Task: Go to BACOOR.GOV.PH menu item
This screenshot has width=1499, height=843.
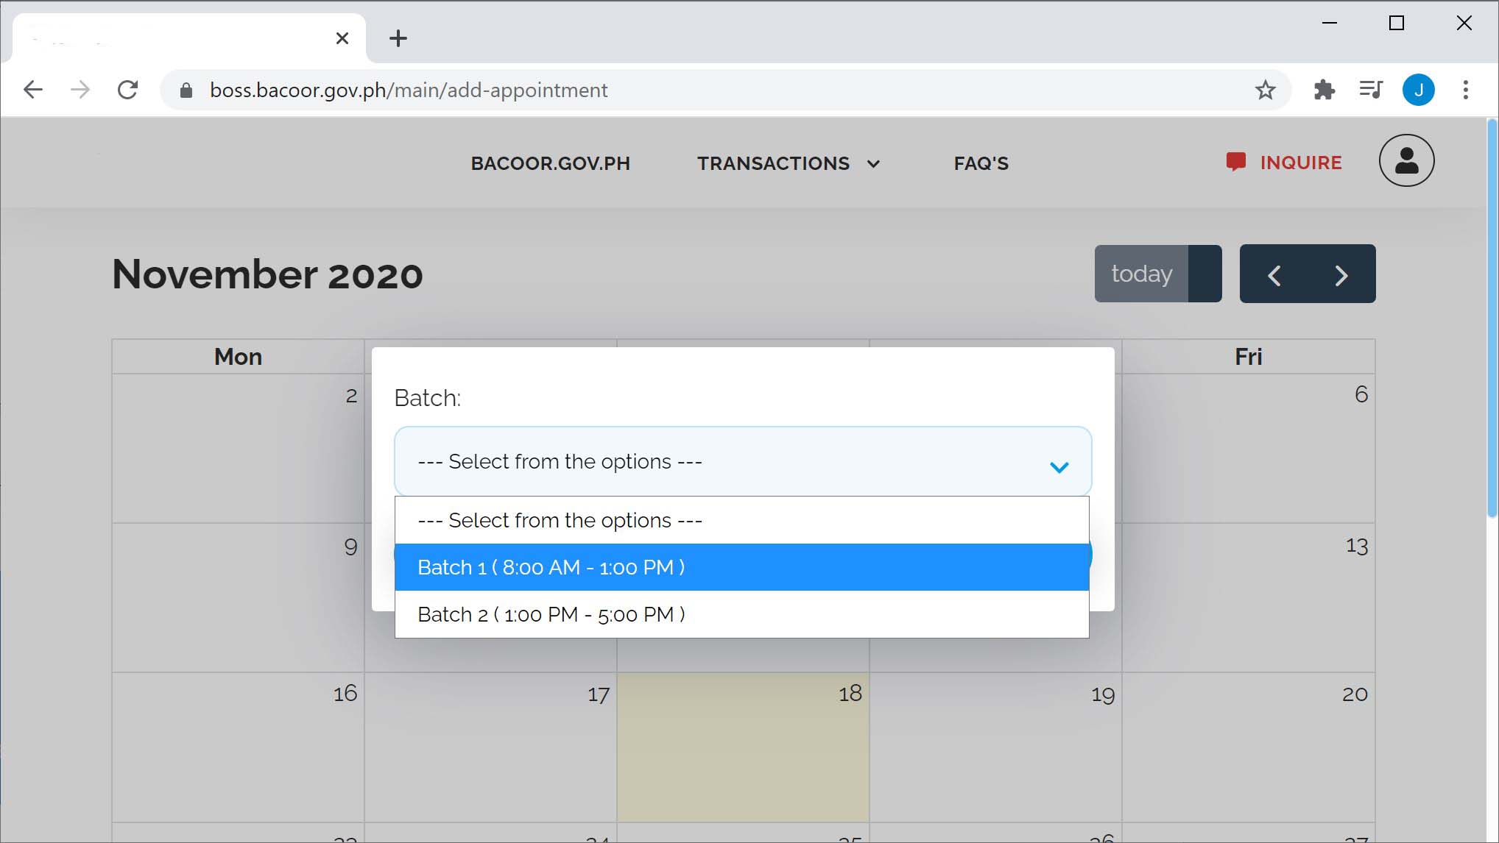Action: click(550, 163)
